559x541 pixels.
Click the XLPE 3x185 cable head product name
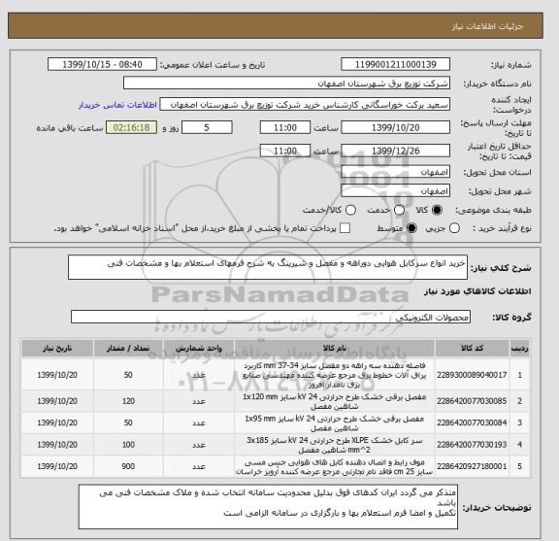pos(335,445)
